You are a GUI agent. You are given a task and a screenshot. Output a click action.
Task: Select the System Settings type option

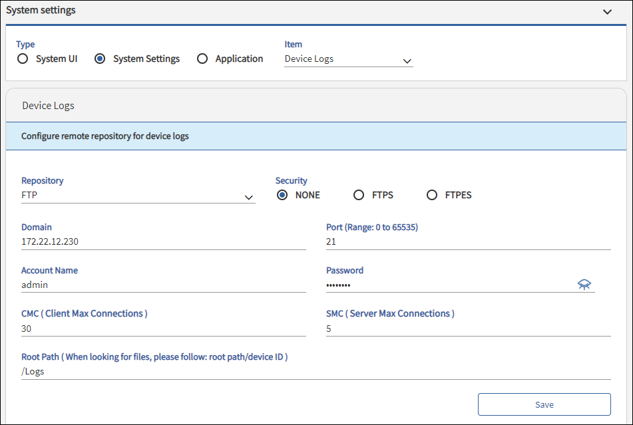tap(101, 59)
